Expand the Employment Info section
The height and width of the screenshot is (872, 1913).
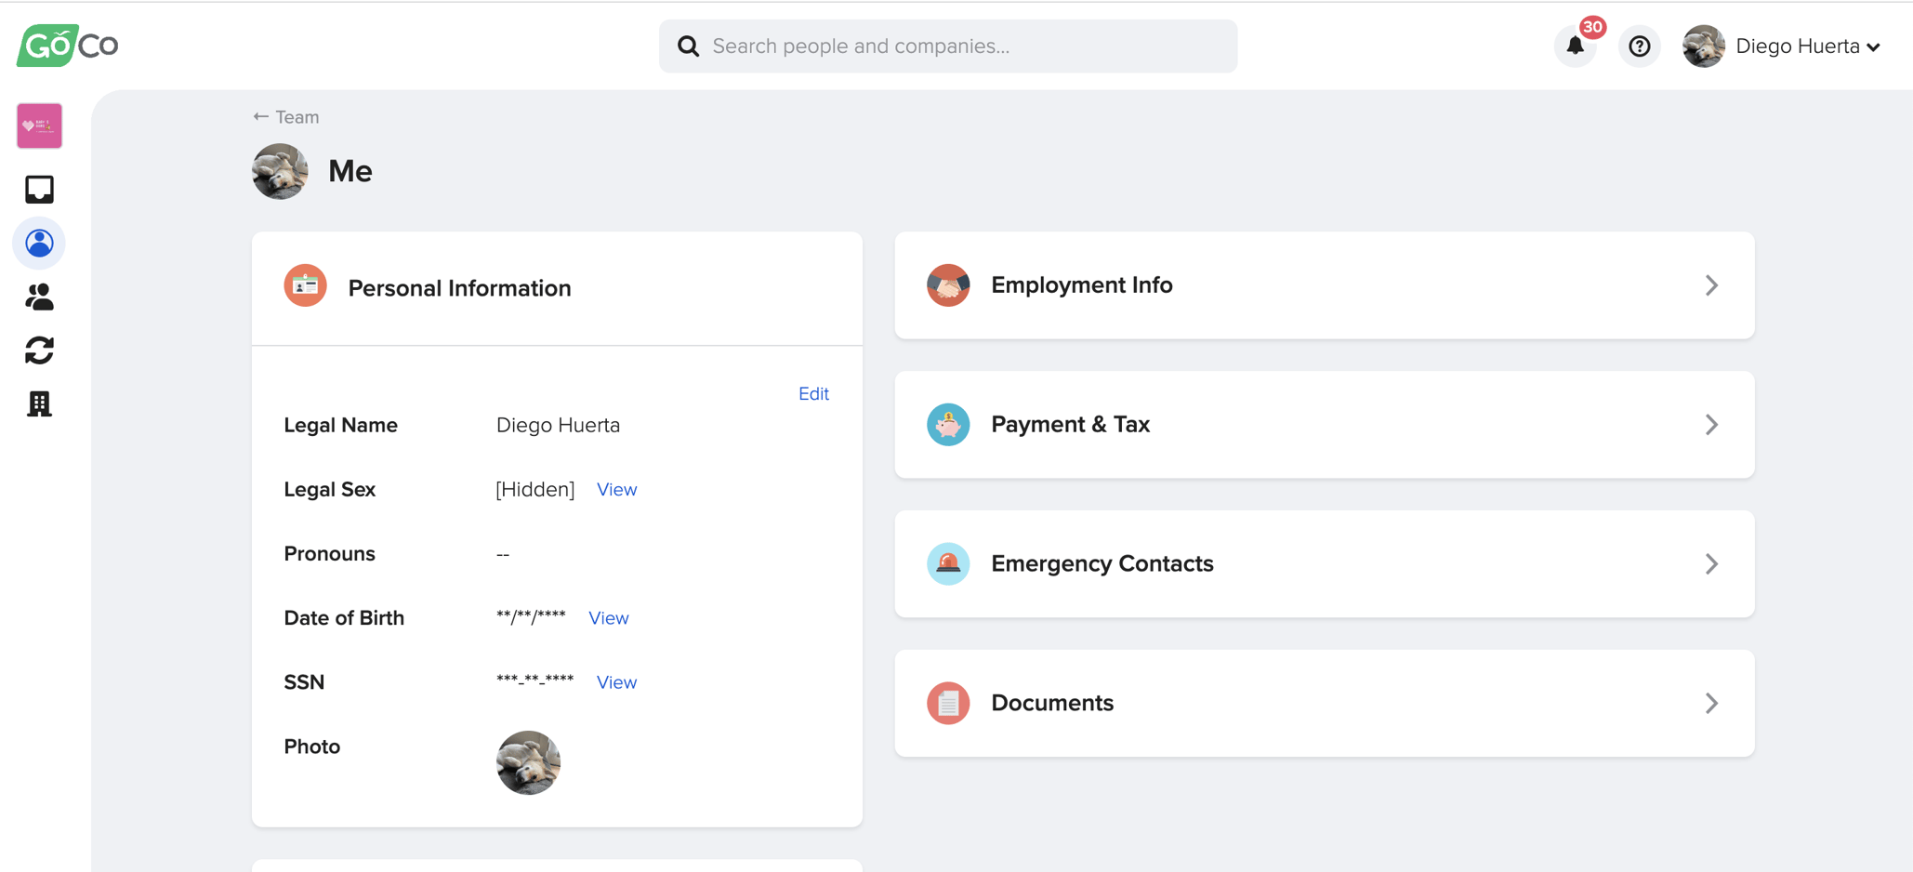pos(1325,285)
